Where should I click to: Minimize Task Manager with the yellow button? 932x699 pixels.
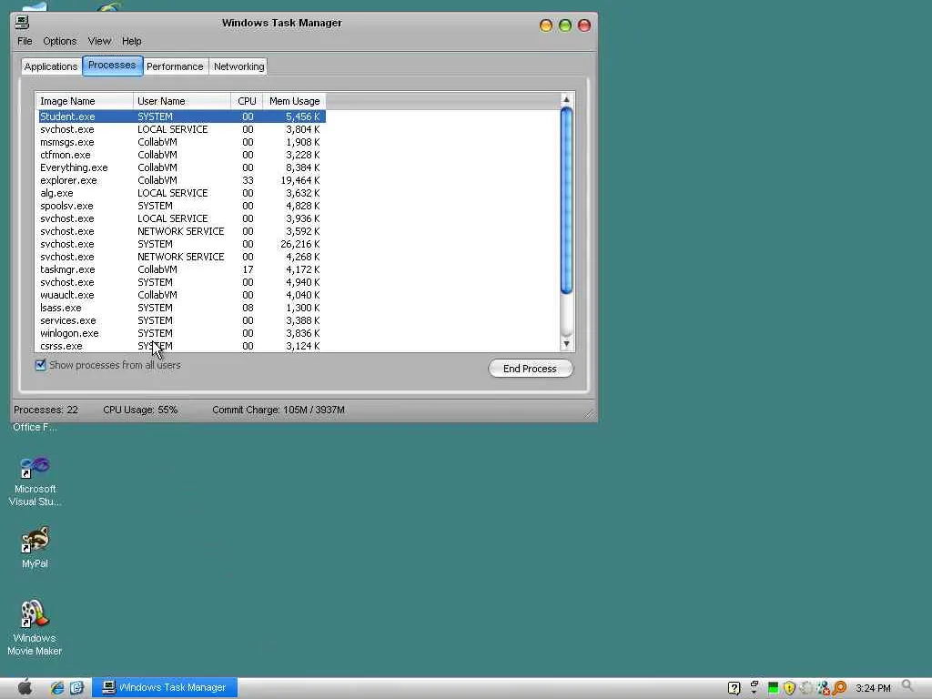(x=546, y=25)
